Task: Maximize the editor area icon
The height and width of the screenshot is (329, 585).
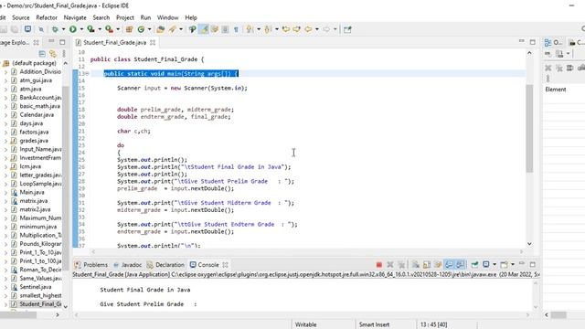Action: click(532, 42)
